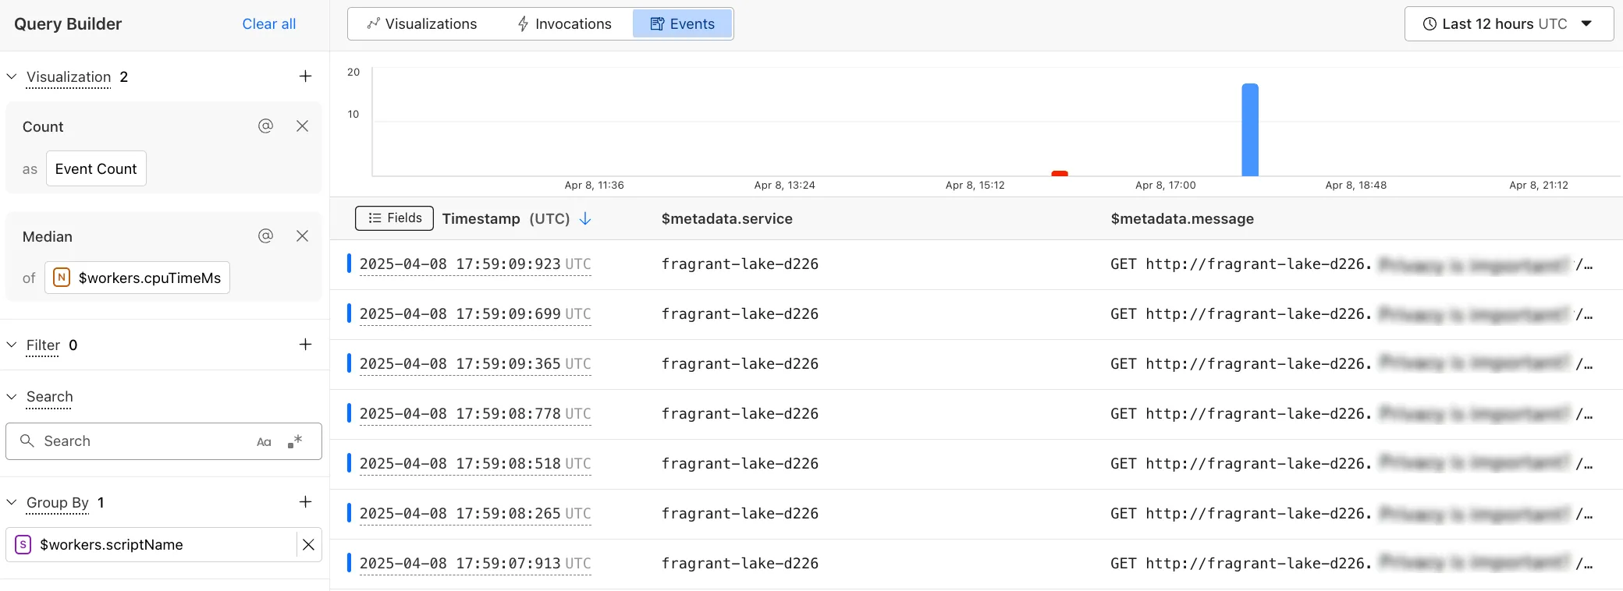This screenshot has height=591, width=1623.
Task: Remove the Median visualization
Action: click(x=303, y=236)
